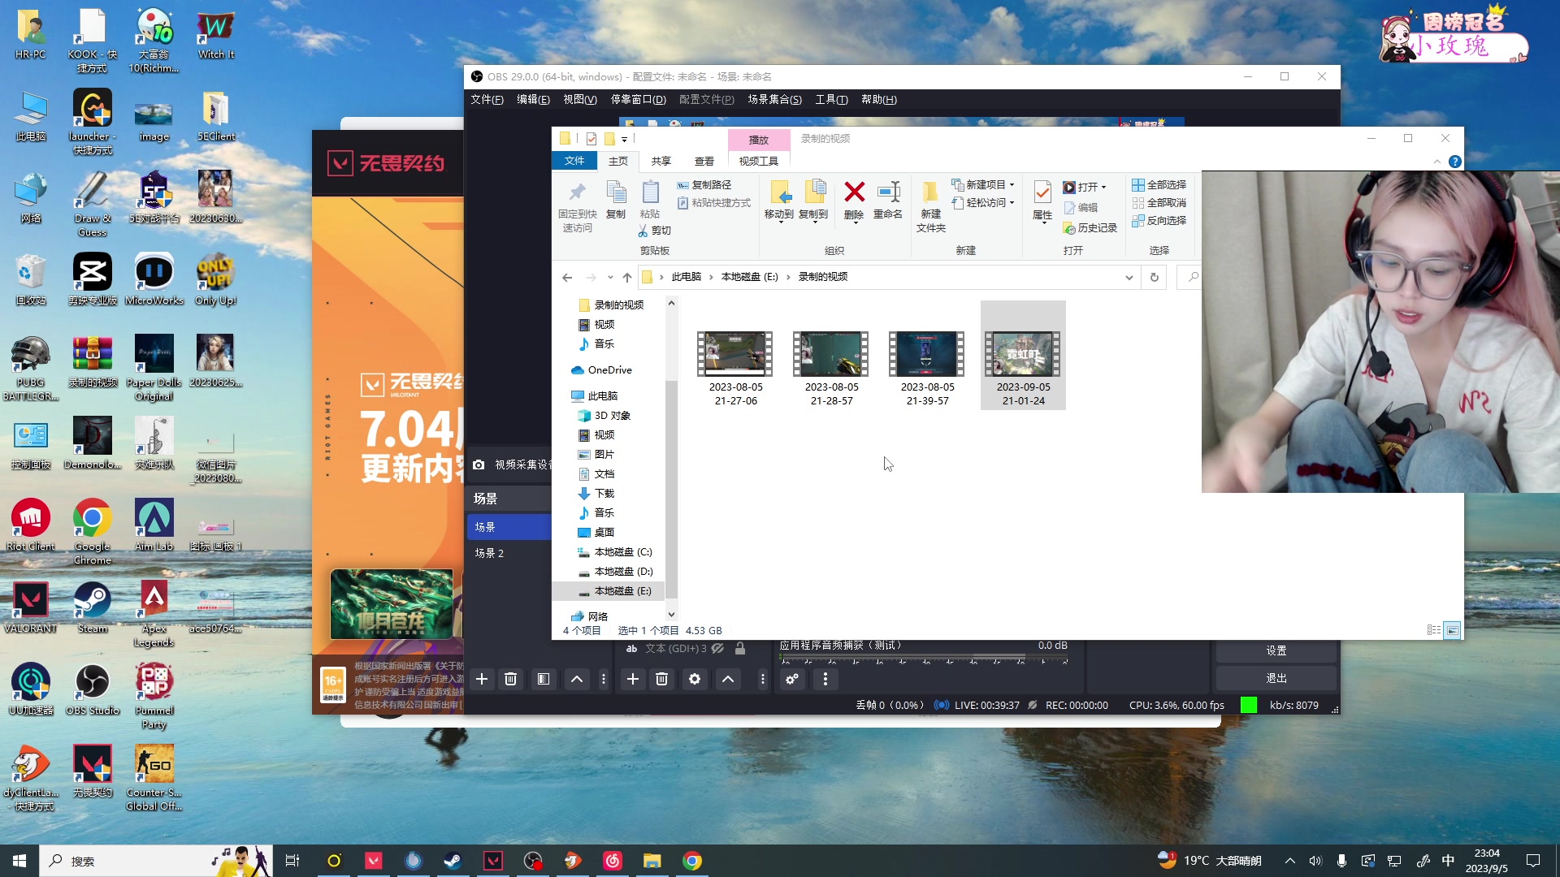The height and width of the screenshot is (877, 1560).
Task: Open OBS Studio desktop shortcut
Action: coord(93,690)
